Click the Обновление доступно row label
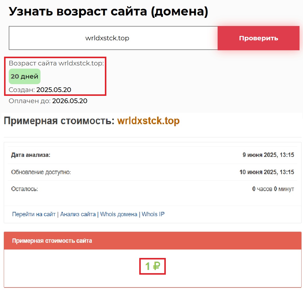Screen dimensions: 303x291 tap(41, 172)
